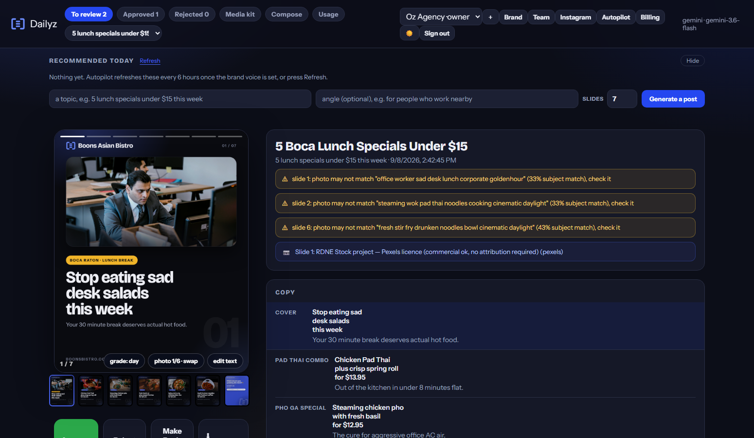Image resolution: width=754 pixels, height=438 pixels.
Task: Click the slide 2 photo mismatch warning
Action: 485,203
